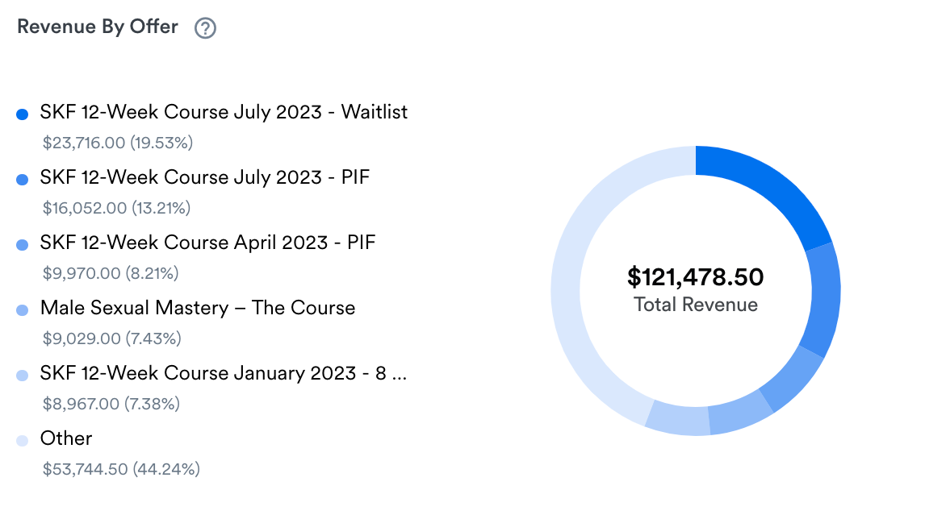The image size is (946, 519).
Task: Click the second donut segment for July PIF
Action: pos(825,300)
